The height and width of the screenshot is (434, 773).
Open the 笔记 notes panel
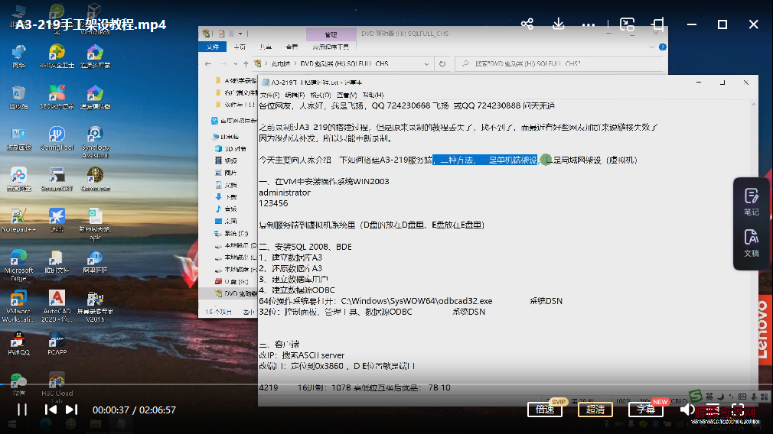pyautogui.click(x=752, y=202)
